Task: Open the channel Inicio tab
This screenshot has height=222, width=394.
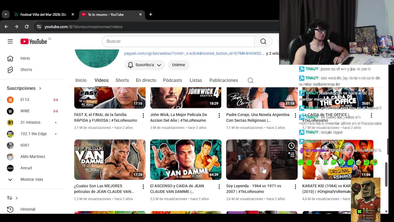Action: [81, 80]
